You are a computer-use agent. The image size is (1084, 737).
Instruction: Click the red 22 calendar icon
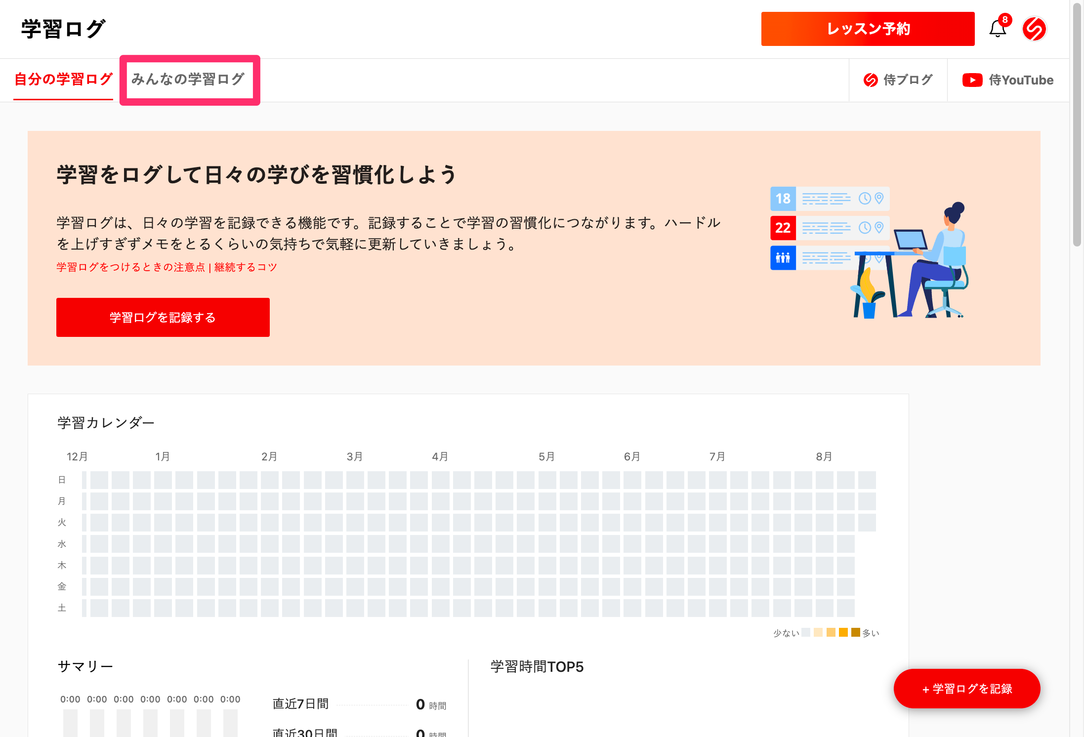[x=783, y=228]
